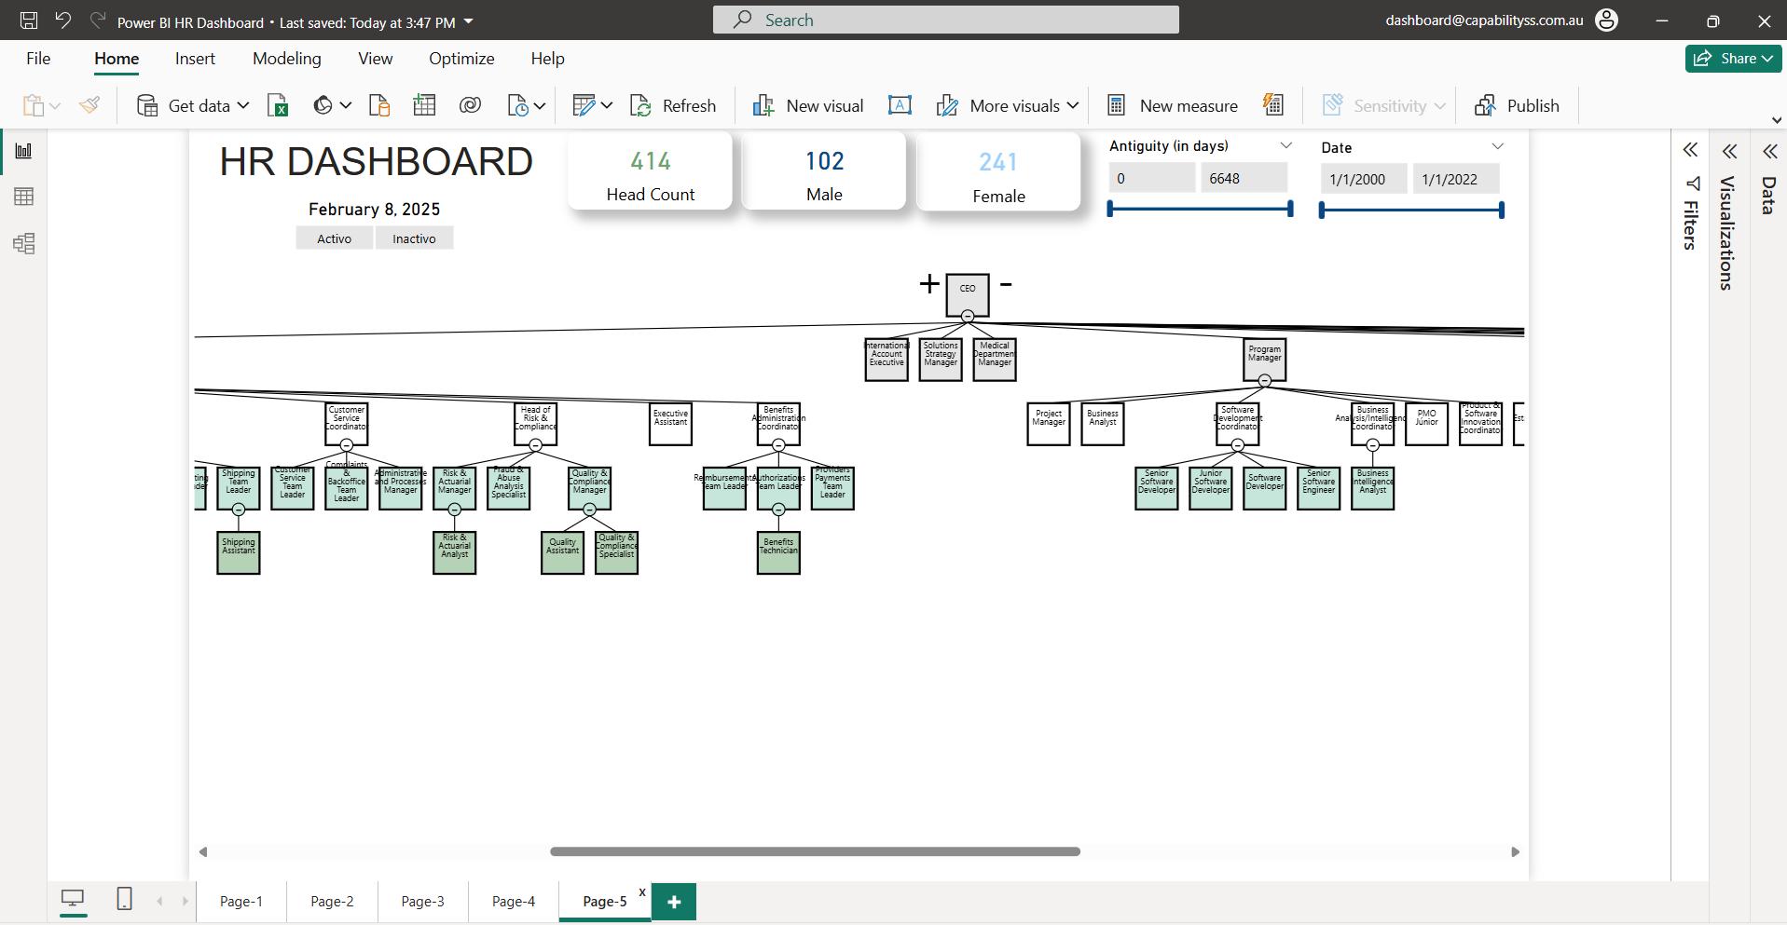Viewport: 1787px width, 925px height.
Task: Select the Report view icon
Action: tap(24, 150)
